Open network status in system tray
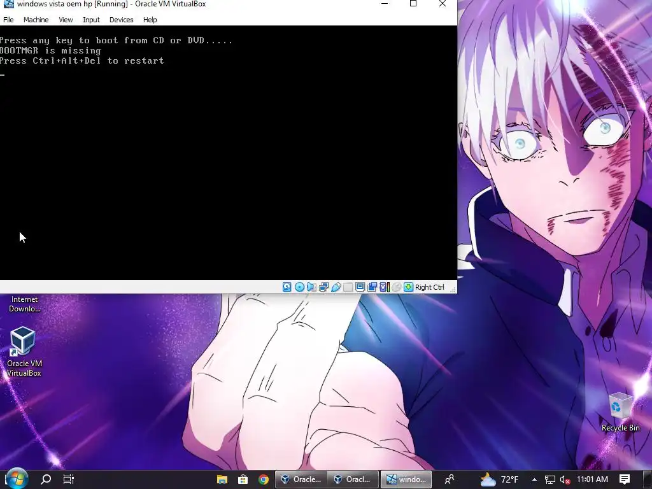 [549, 479]
